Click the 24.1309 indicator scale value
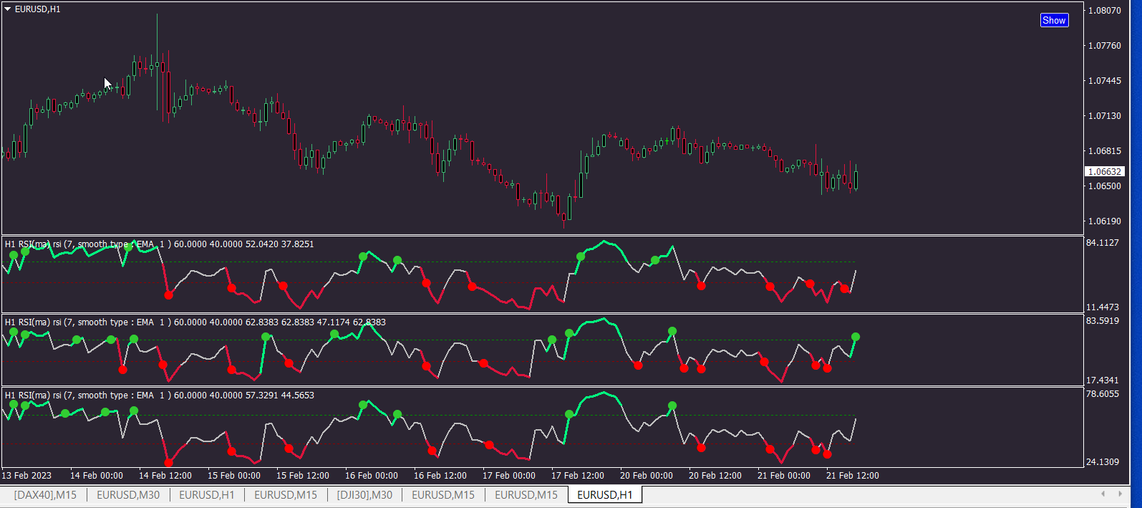1142x508 pixels. tap(1103, 462)
